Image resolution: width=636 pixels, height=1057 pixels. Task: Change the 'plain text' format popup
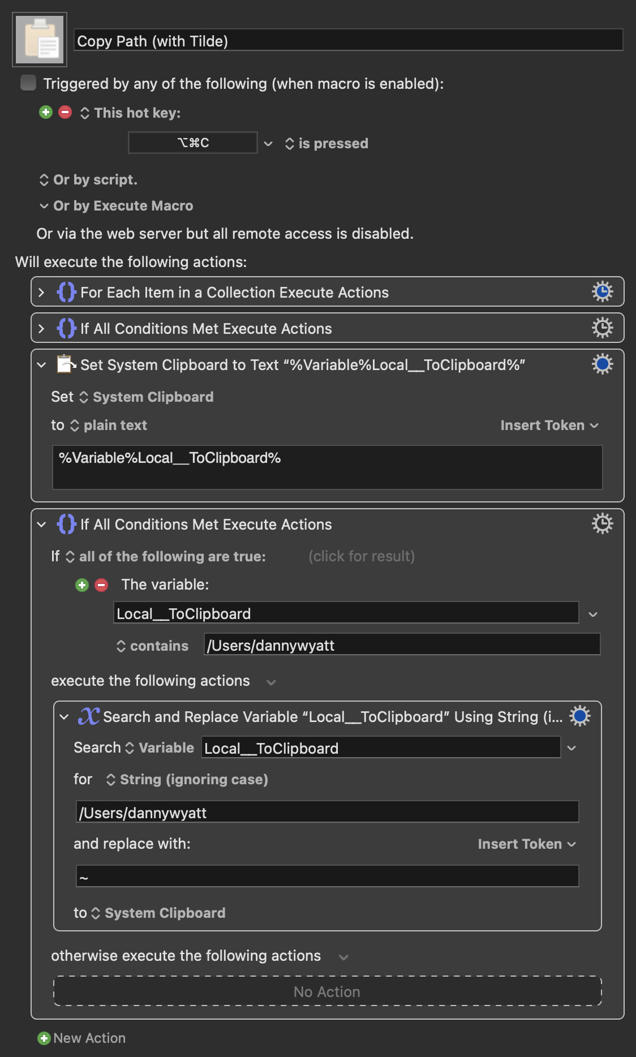coord(108,426)
